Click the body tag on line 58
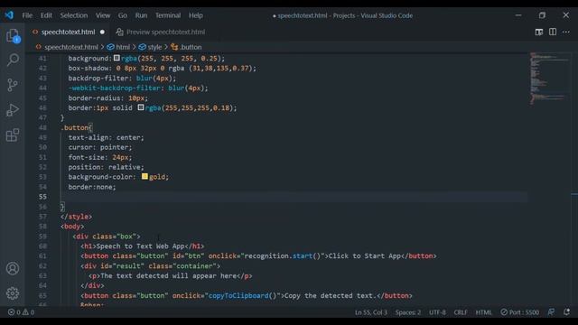 coord(72,227)
